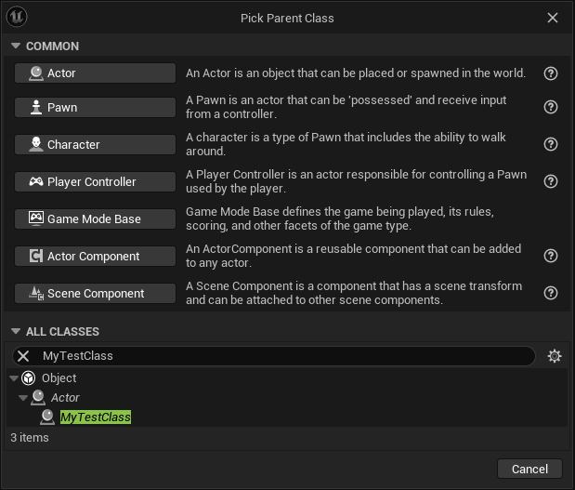Pick the Pawn parent class button
The width and height of the screenshot is (575, 490).
[x=95, y=108]
